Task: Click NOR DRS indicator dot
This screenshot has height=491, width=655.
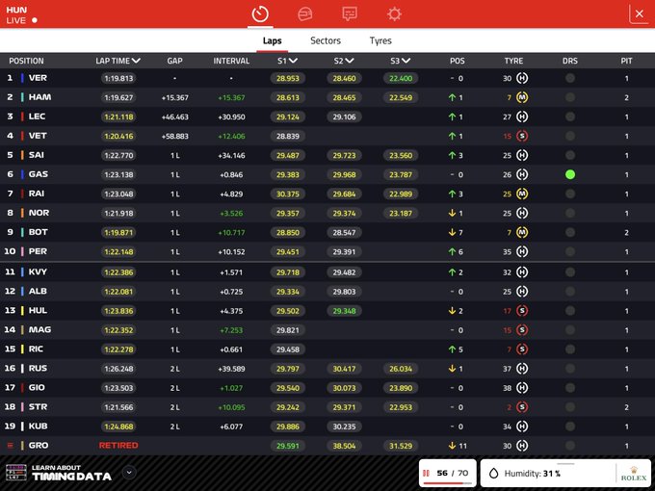Action: (x=570, y=213)
